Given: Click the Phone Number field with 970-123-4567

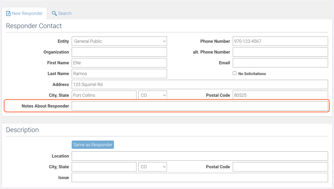Looking at the screenshot, I should pos(280,41).
